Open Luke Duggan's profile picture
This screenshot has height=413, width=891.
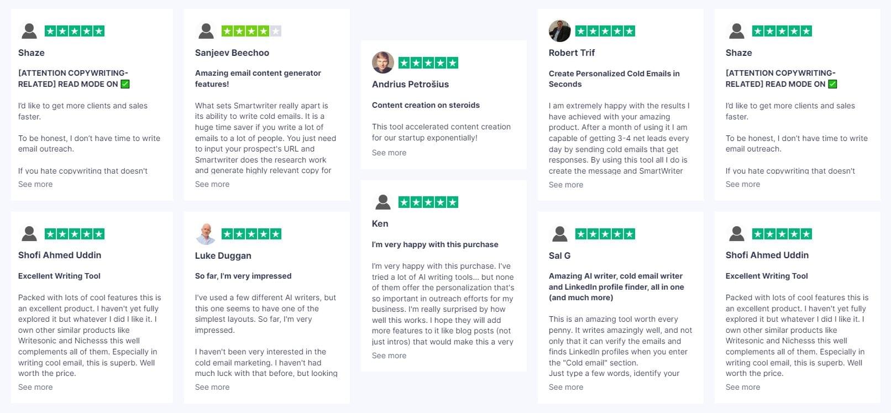(x=206, y=234)
